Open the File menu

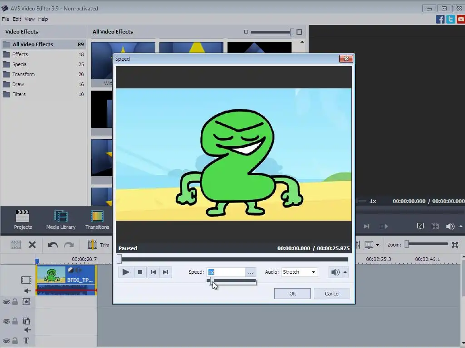[x=5, y=19]
